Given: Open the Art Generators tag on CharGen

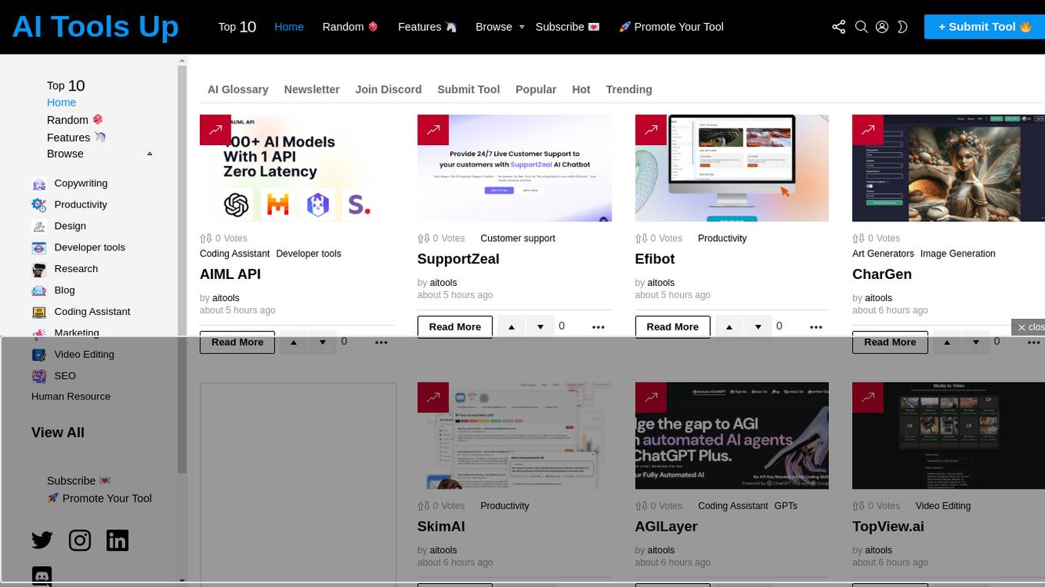Looking at the screenshot, I should click(x=883, y=254).
